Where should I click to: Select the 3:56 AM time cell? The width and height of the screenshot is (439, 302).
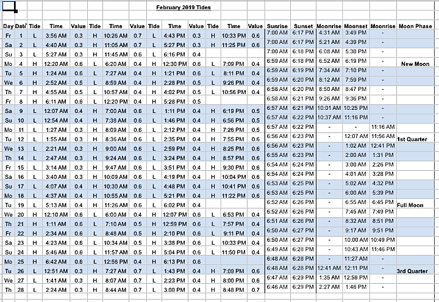tap(55, 36)
